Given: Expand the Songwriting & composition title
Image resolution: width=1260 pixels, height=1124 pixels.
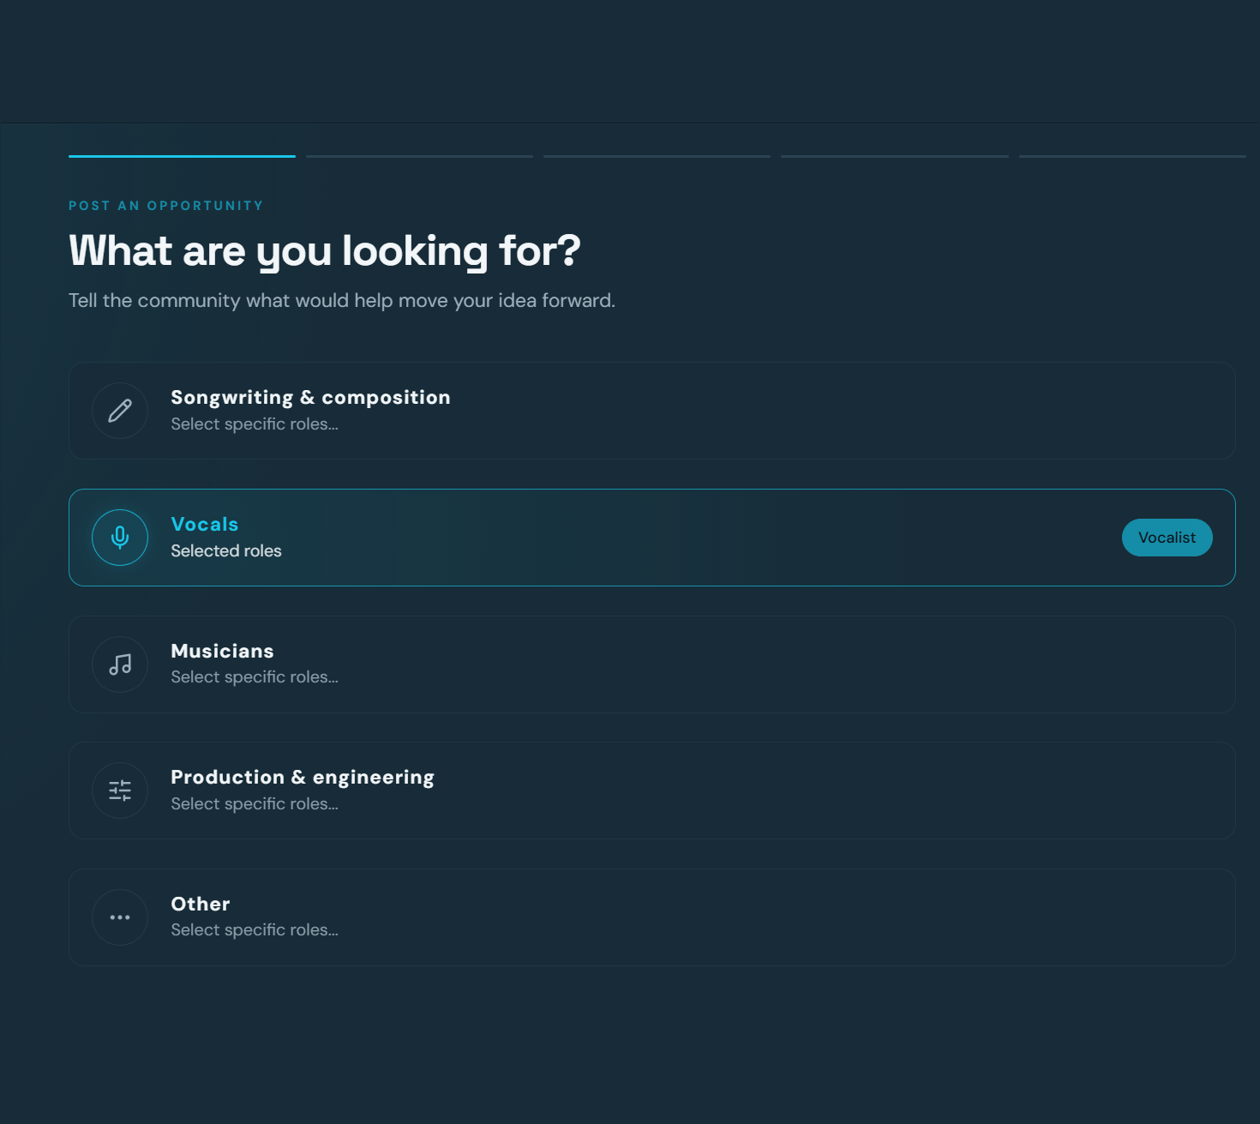Looking at the screenshot, I should click(310, 398).
